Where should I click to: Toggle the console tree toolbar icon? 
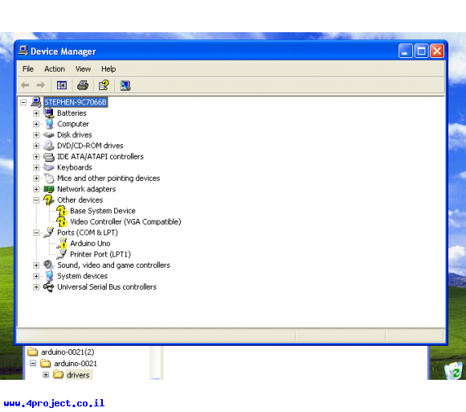point(62,85)
